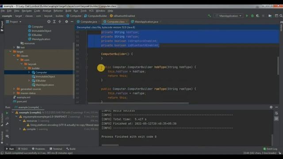Click the ComputerBuilder breadcrumb in the navigation bar
The image size is (283, 159).
(96, 16)
